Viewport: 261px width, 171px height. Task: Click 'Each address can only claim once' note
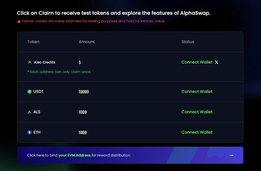click(59, 72)
